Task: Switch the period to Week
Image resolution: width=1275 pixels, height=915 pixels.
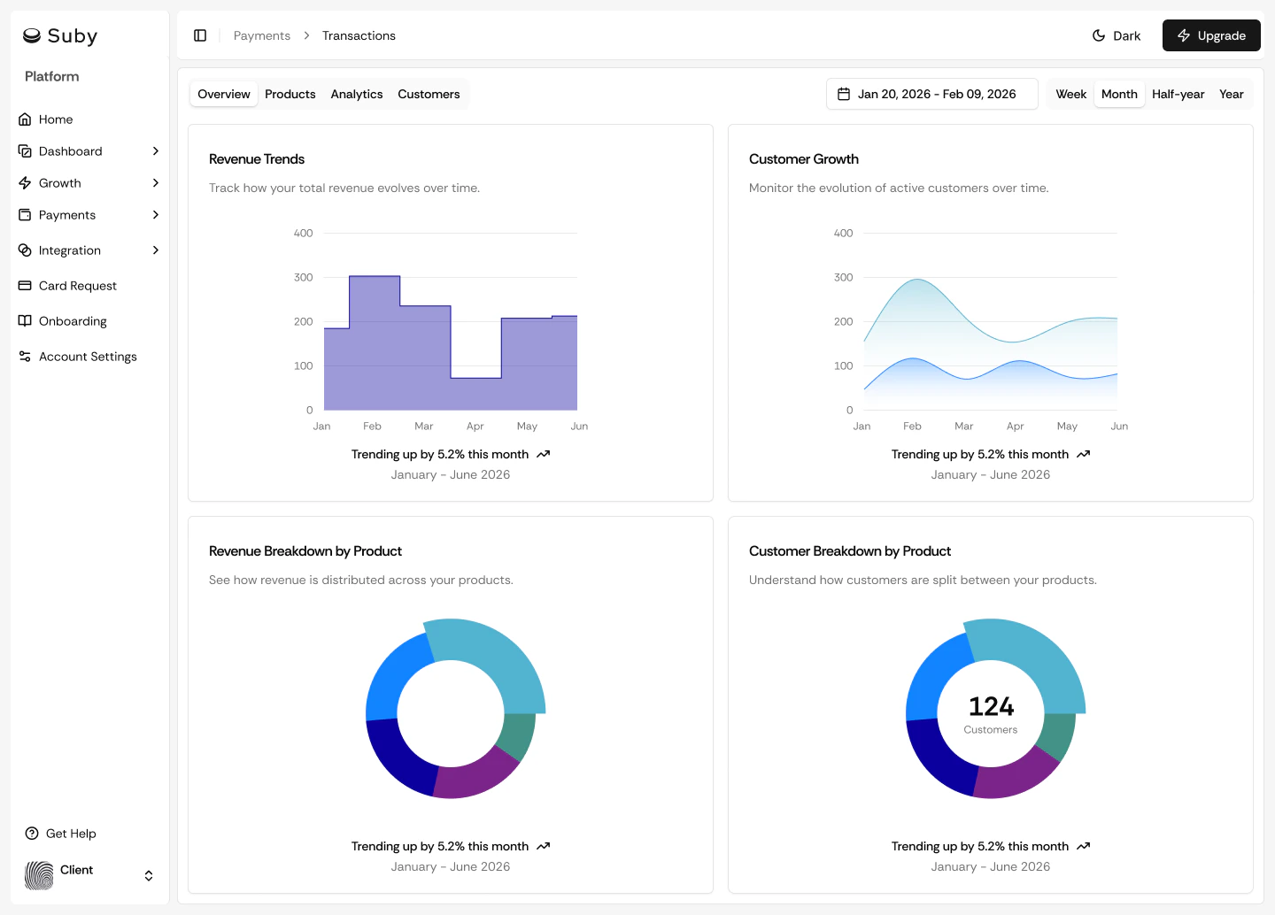Action: click(x=1070, y=93)
